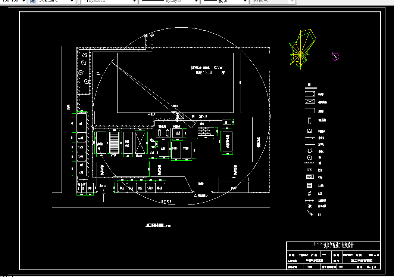Select the legend cylinder tank symbol
Viewport: 394px width, 277px height.
310,121
